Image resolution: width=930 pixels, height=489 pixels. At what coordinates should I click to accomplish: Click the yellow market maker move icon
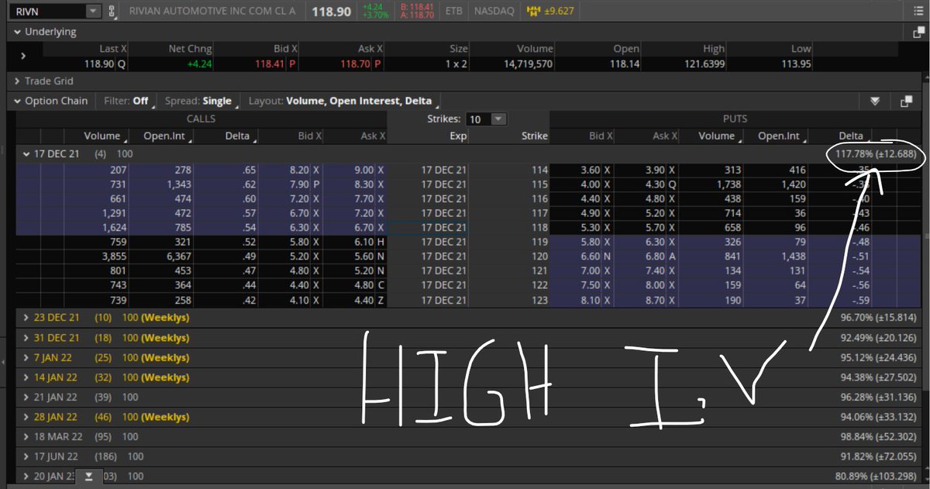click(534, 11)
